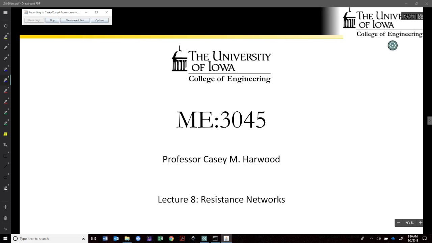Add a new tool with the plus icon
The height and width of the screenshot is (243, 432).
pos(5,207)
